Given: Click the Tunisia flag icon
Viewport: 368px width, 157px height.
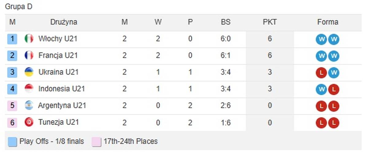Looking at the screenshot, I should [29, 122].
